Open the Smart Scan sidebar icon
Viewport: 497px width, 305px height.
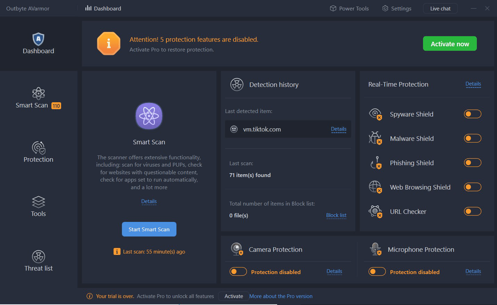tap(38, 94)
